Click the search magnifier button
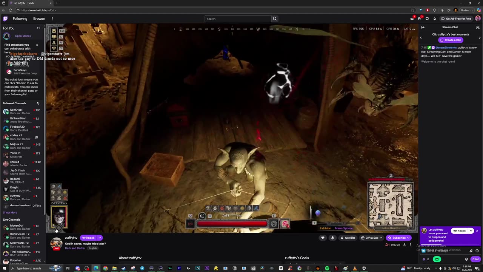Screen dimensions: 483x272 (x=275, y=19)
